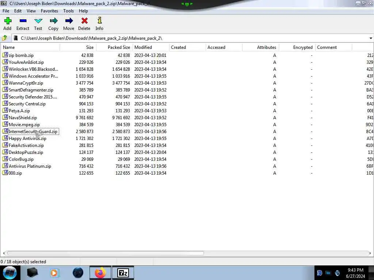This screenshot has width=374, height=280.
Task: Click the Test toolbar icon
Action: [x=38, y=21]
